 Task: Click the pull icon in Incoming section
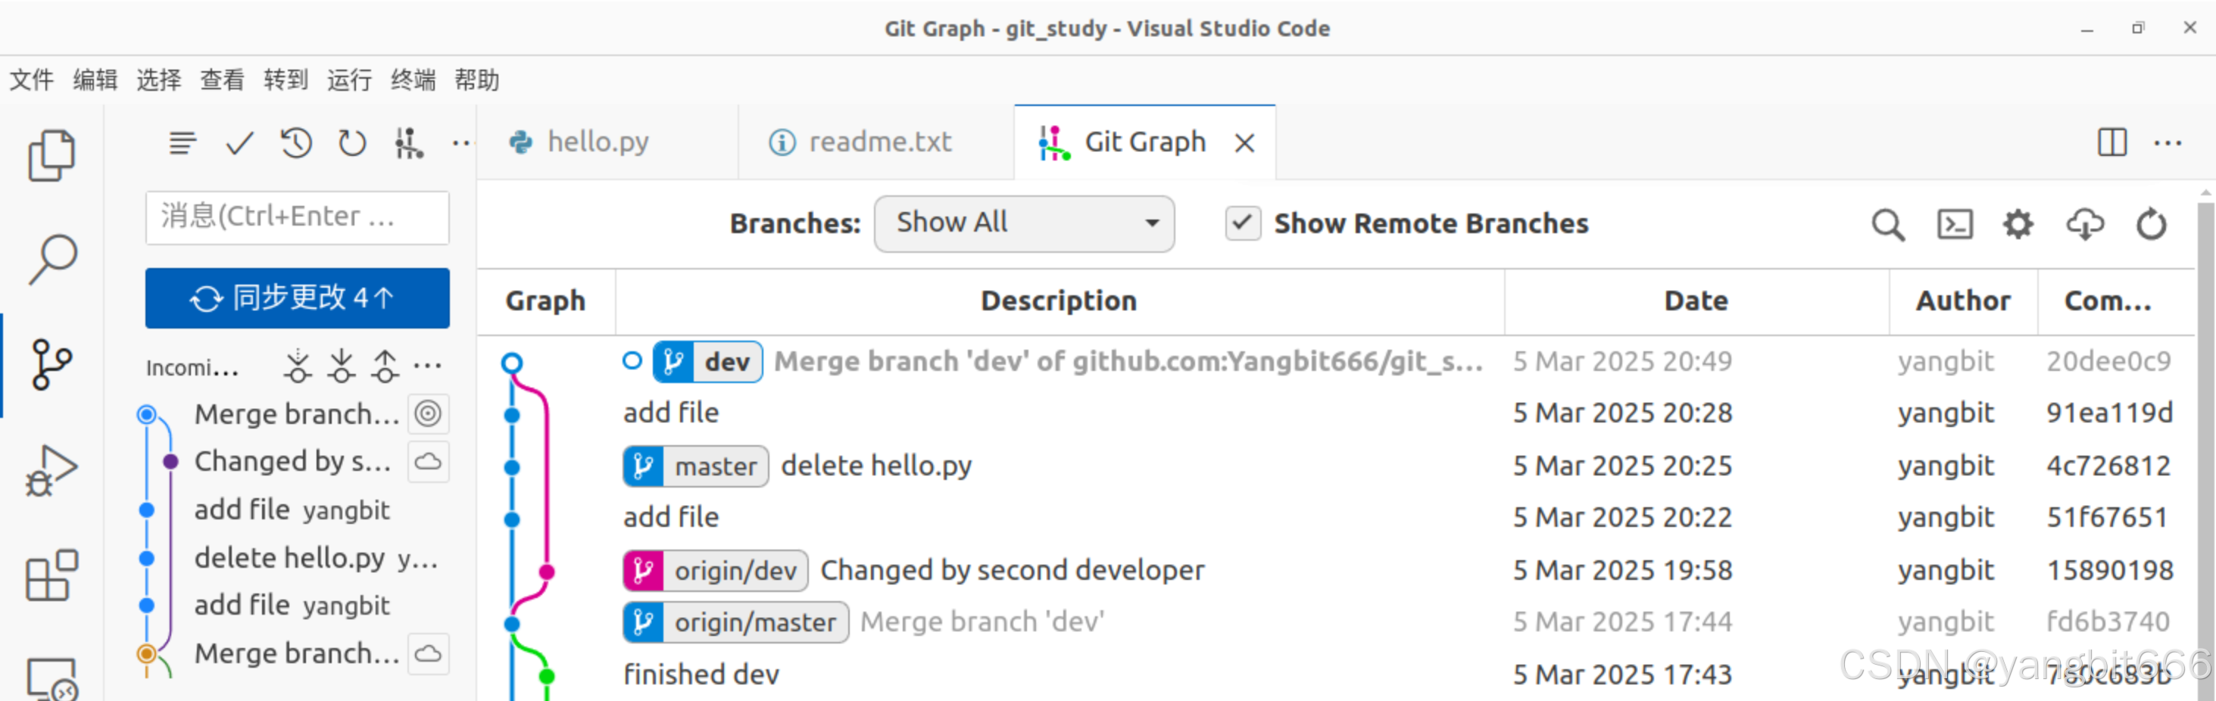pyautogui.click(x=342, y=366)
